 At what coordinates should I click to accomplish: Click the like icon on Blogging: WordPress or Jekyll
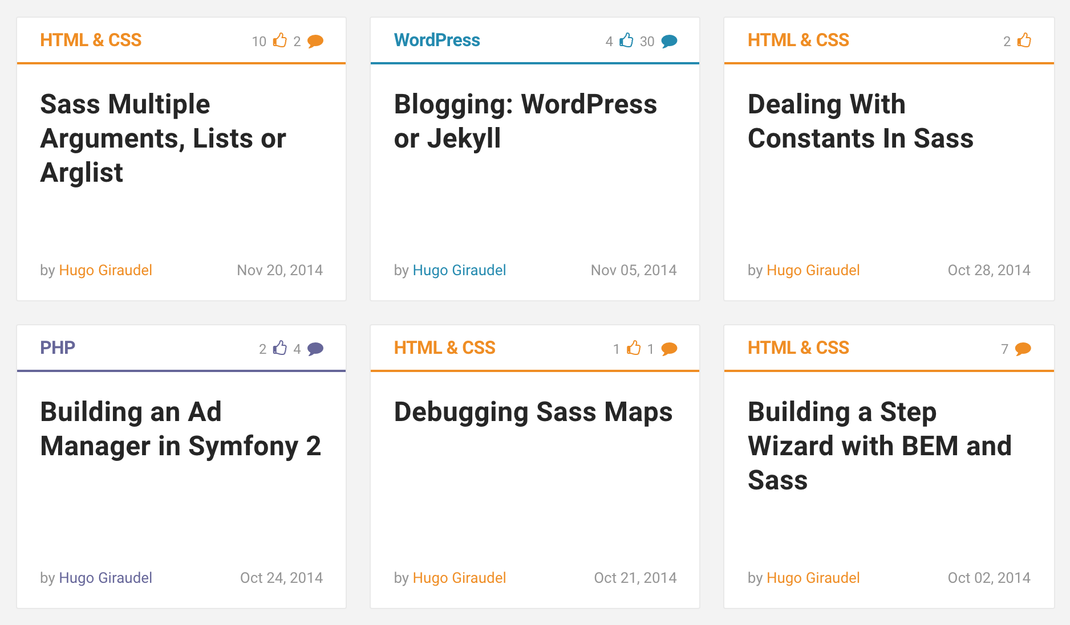[626, 40]
